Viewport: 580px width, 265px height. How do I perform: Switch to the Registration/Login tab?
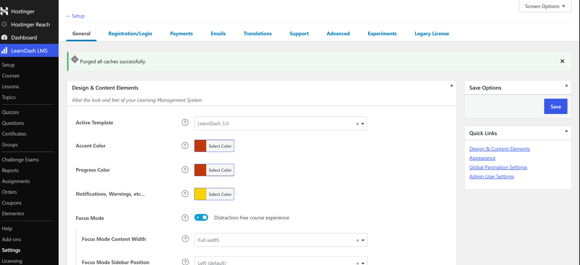[130, 33]
